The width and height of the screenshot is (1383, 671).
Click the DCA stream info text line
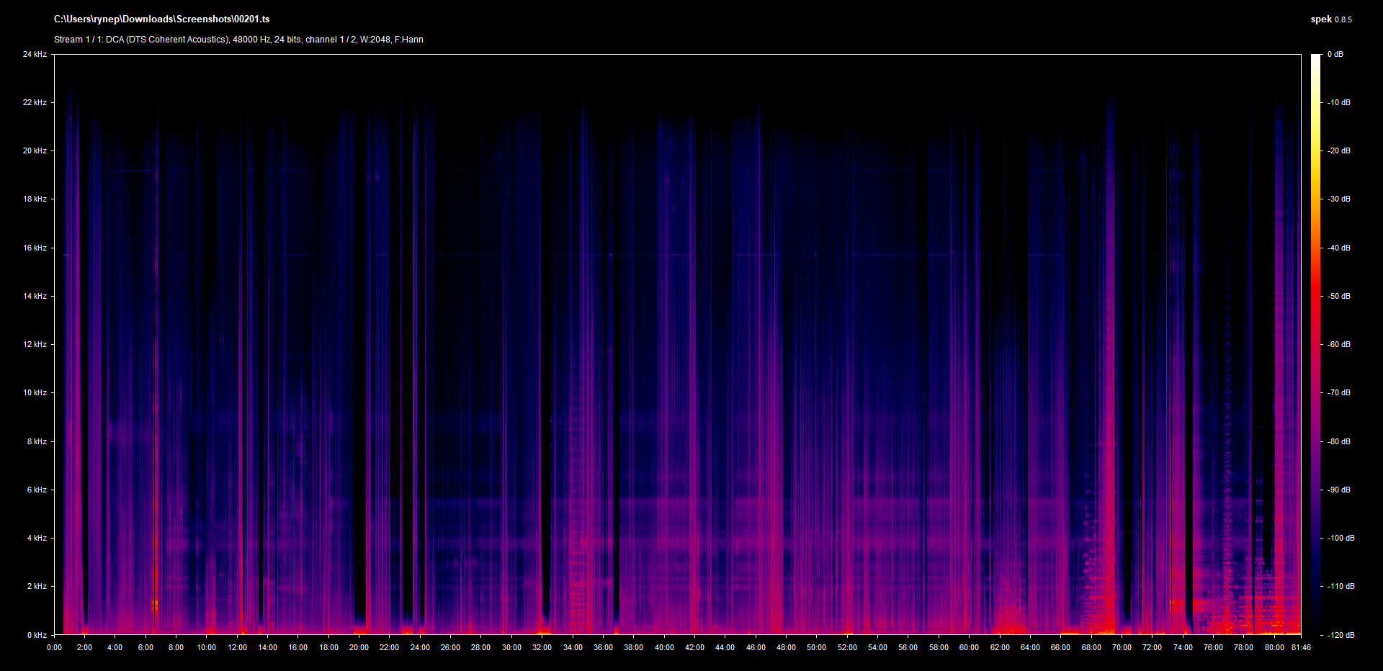click(238, 40)
